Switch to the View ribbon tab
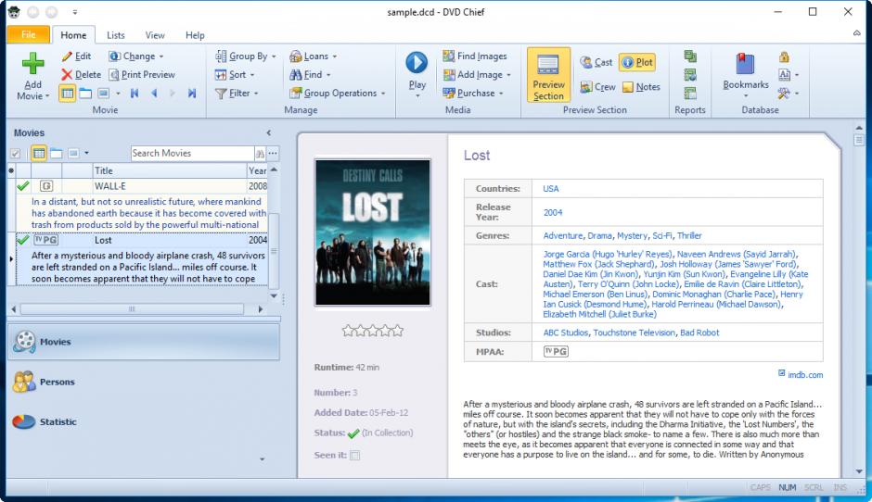The image size is (872, 502). [155, 35]
